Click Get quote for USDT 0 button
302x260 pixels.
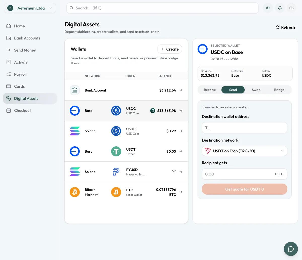[x=245, y=189]
